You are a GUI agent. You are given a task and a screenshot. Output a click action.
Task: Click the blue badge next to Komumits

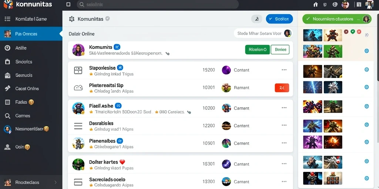coord(117,47)
